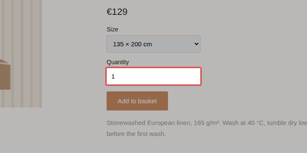Viewport: 307px width, 153px height.
Task: Click the Stonewashed European linen description line
Action: (x=207, y=123)
